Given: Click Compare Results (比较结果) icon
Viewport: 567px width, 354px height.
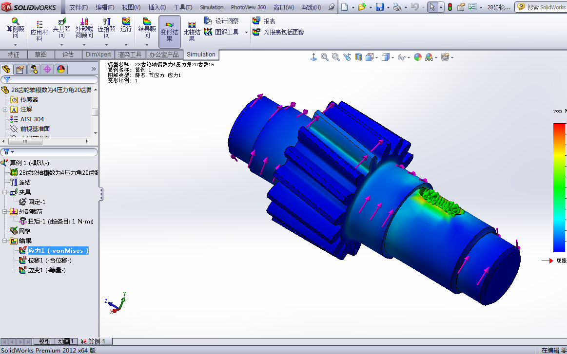Looking at the screenshot, I should tap(192, 32).
